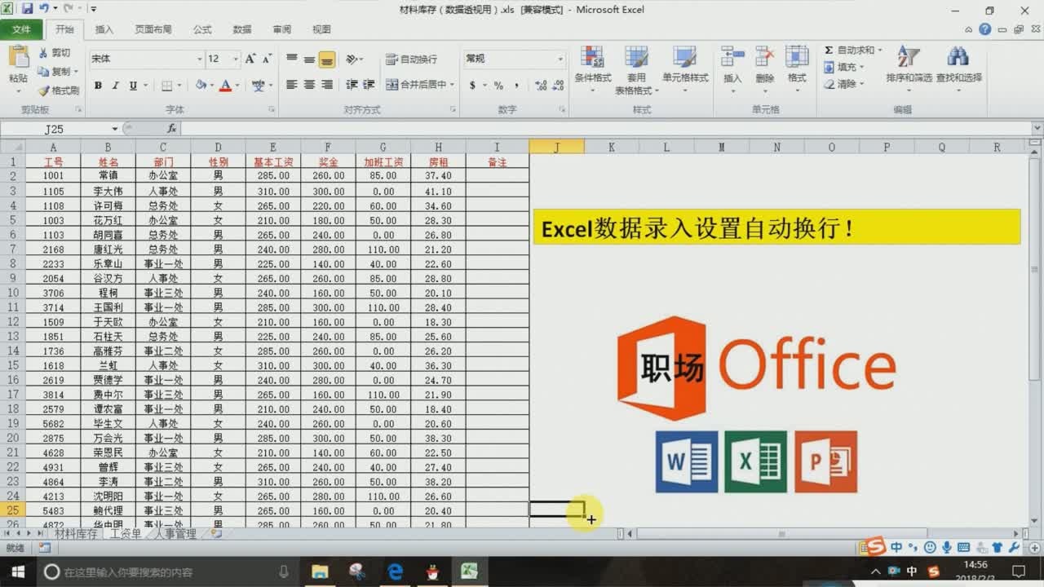Click the Borders icon
Image resolution: width=1044 pixels, height=587 pixels.
click(x=167, y=85)
